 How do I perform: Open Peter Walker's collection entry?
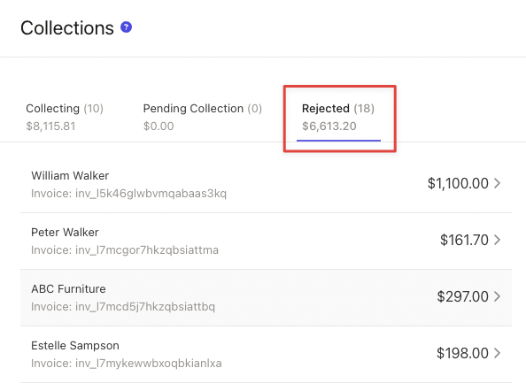(266, 241)
